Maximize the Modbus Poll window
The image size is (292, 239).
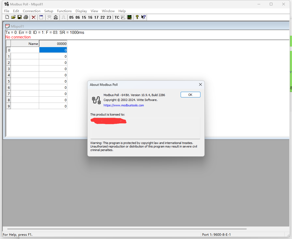[271, 4]
